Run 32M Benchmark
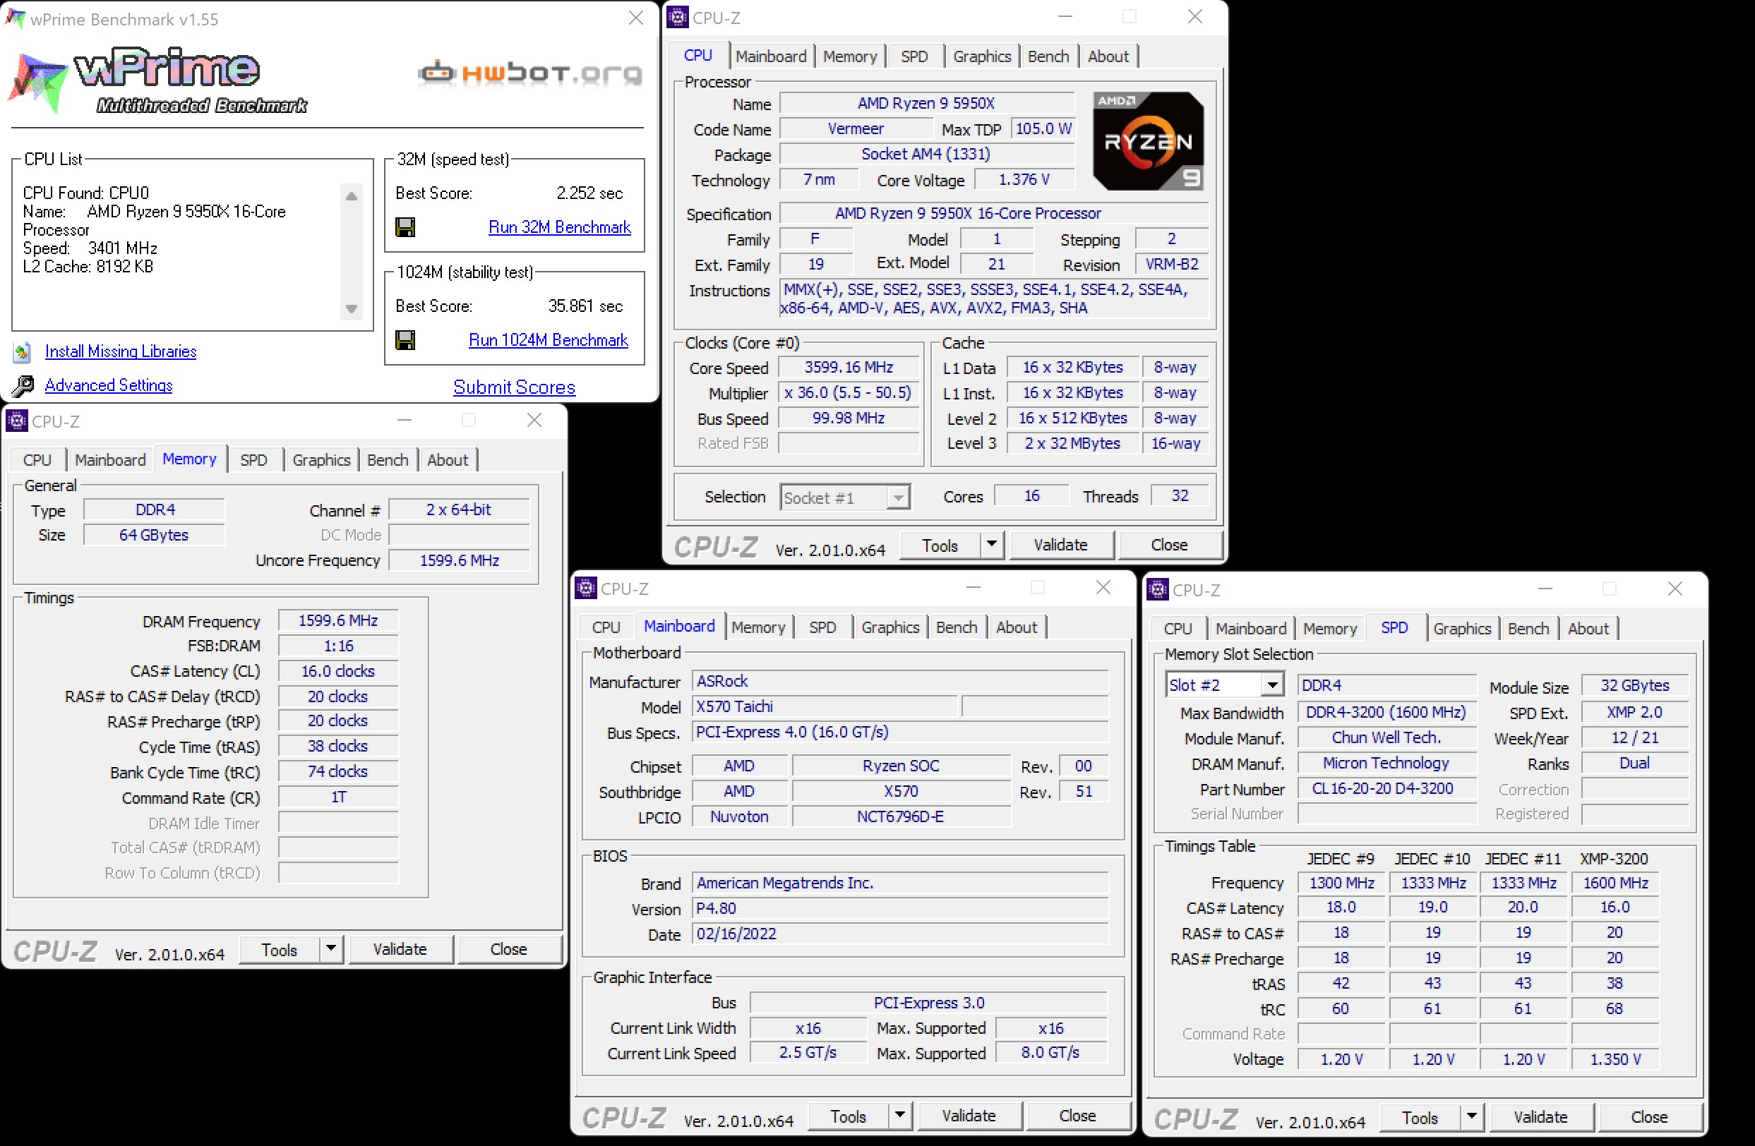The width and height of the screenshot is (1755, 1146). click(x=560, y=227)
